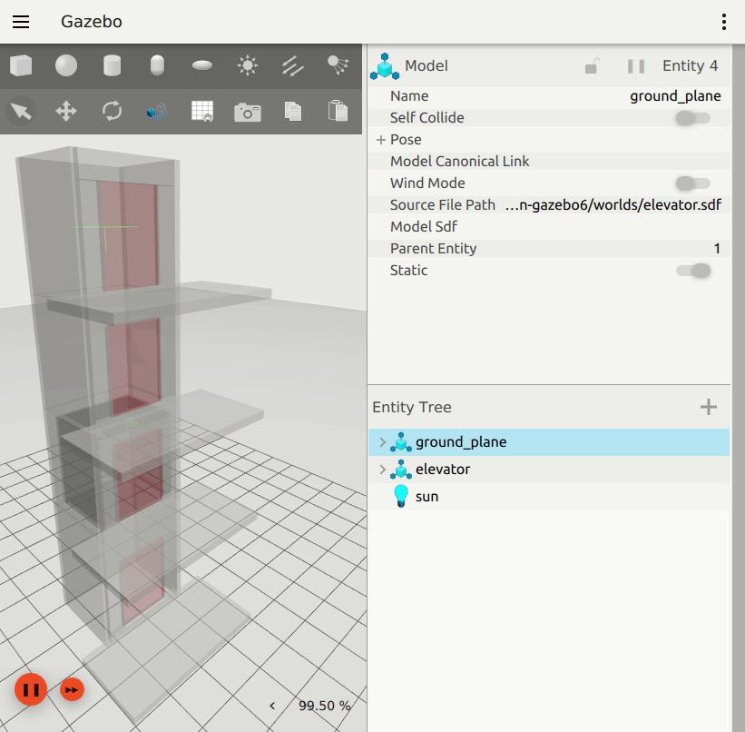Insert a capsule shape
Viewport: 745px width, 732px height.
[x=157, y=65]
